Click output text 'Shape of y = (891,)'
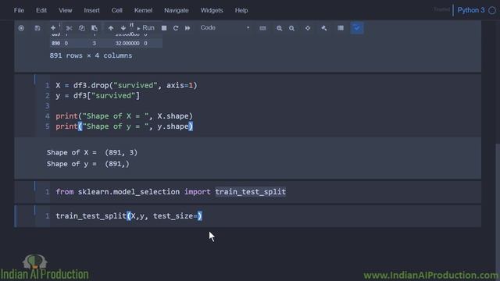 point(88,164)
